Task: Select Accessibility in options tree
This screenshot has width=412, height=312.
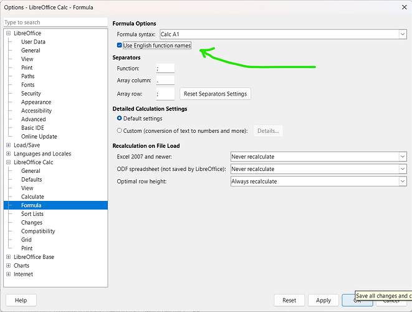Action: (37, 110)
